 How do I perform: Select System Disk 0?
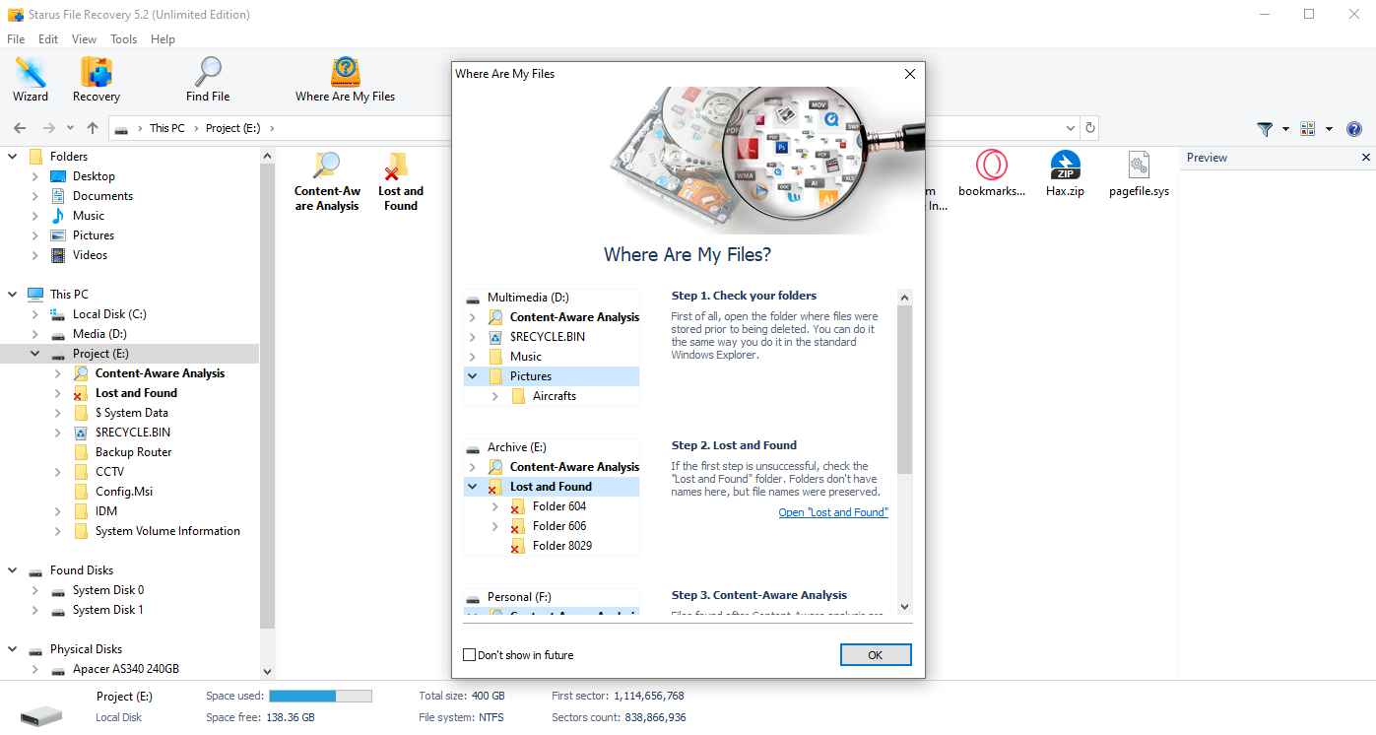(x=108, y=590)
